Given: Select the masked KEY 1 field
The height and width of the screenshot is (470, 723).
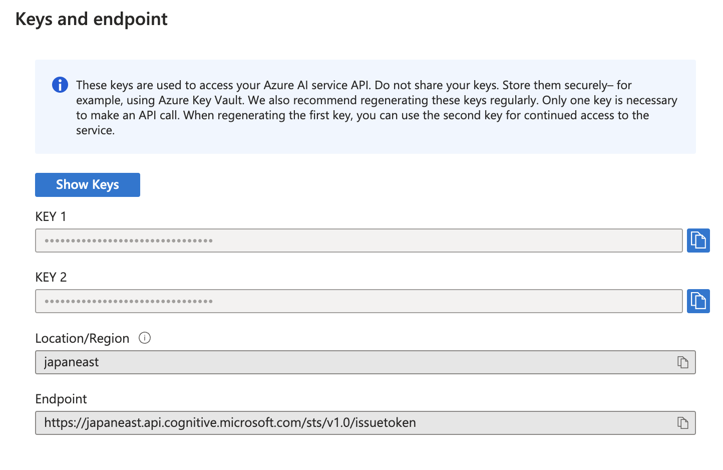Looking at the screenshot, I should [x=350, y=241].
